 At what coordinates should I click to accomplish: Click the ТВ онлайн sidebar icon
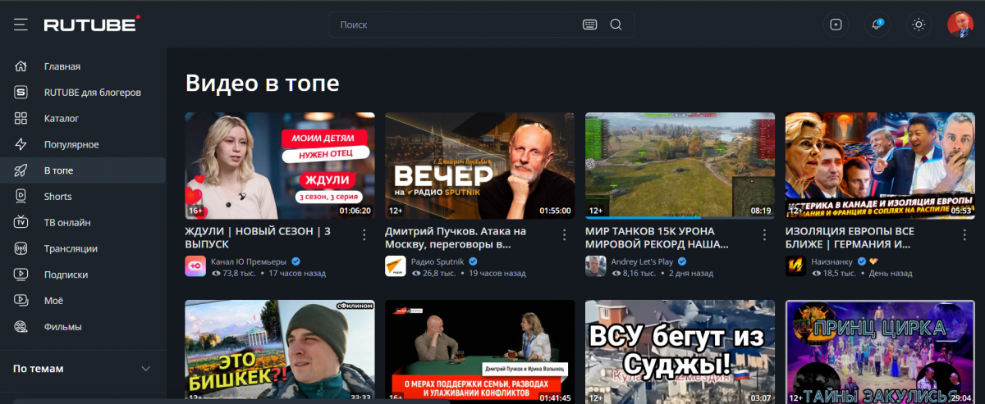pyautogui.click(x=21, y=223)
